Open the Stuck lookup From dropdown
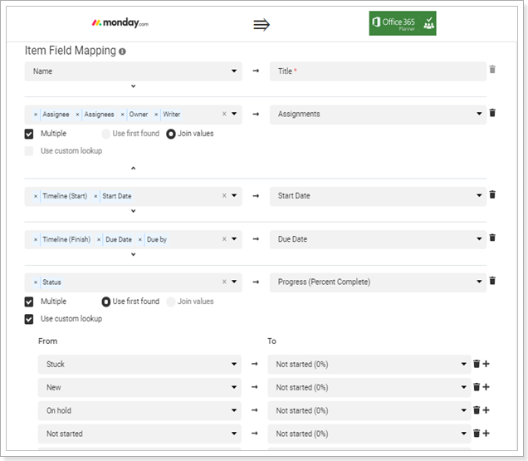 (x=139, y=365)
